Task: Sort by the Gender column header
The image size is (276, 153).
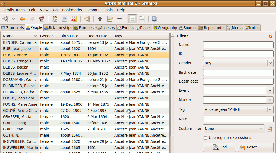Action: (x=49, y=36)
